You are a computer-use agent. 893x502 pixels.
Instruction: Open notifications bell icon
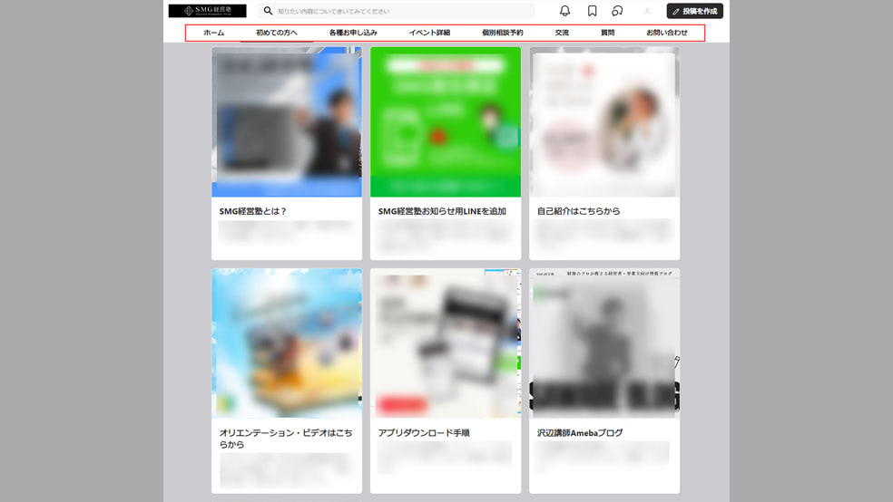click(564, 11)
